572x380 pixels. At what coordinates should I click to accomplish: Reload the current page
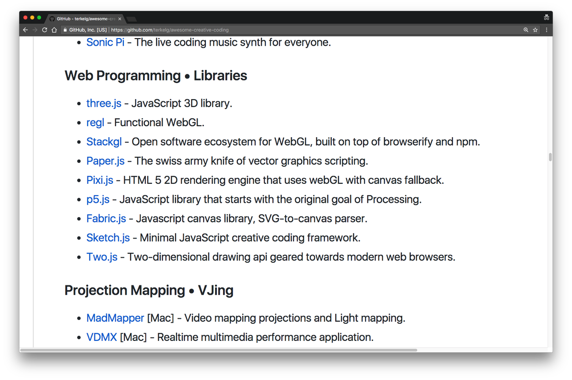[44, 30]
